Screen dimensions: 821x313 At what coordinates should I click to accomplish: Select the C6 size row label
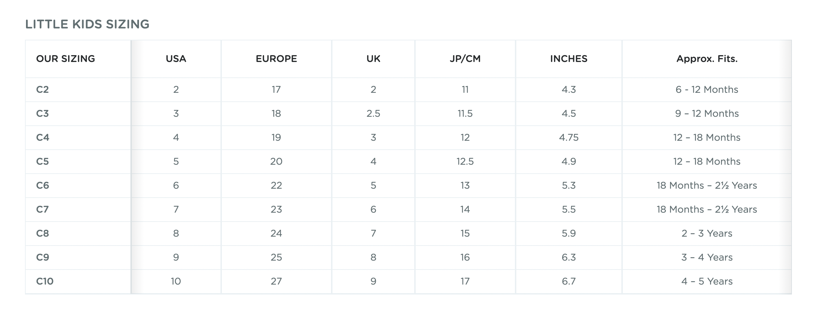(43, 186)
